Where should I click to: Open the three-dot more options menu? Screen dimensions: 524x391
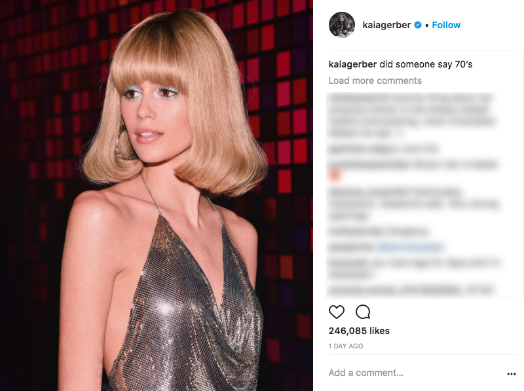coord(512,374)
